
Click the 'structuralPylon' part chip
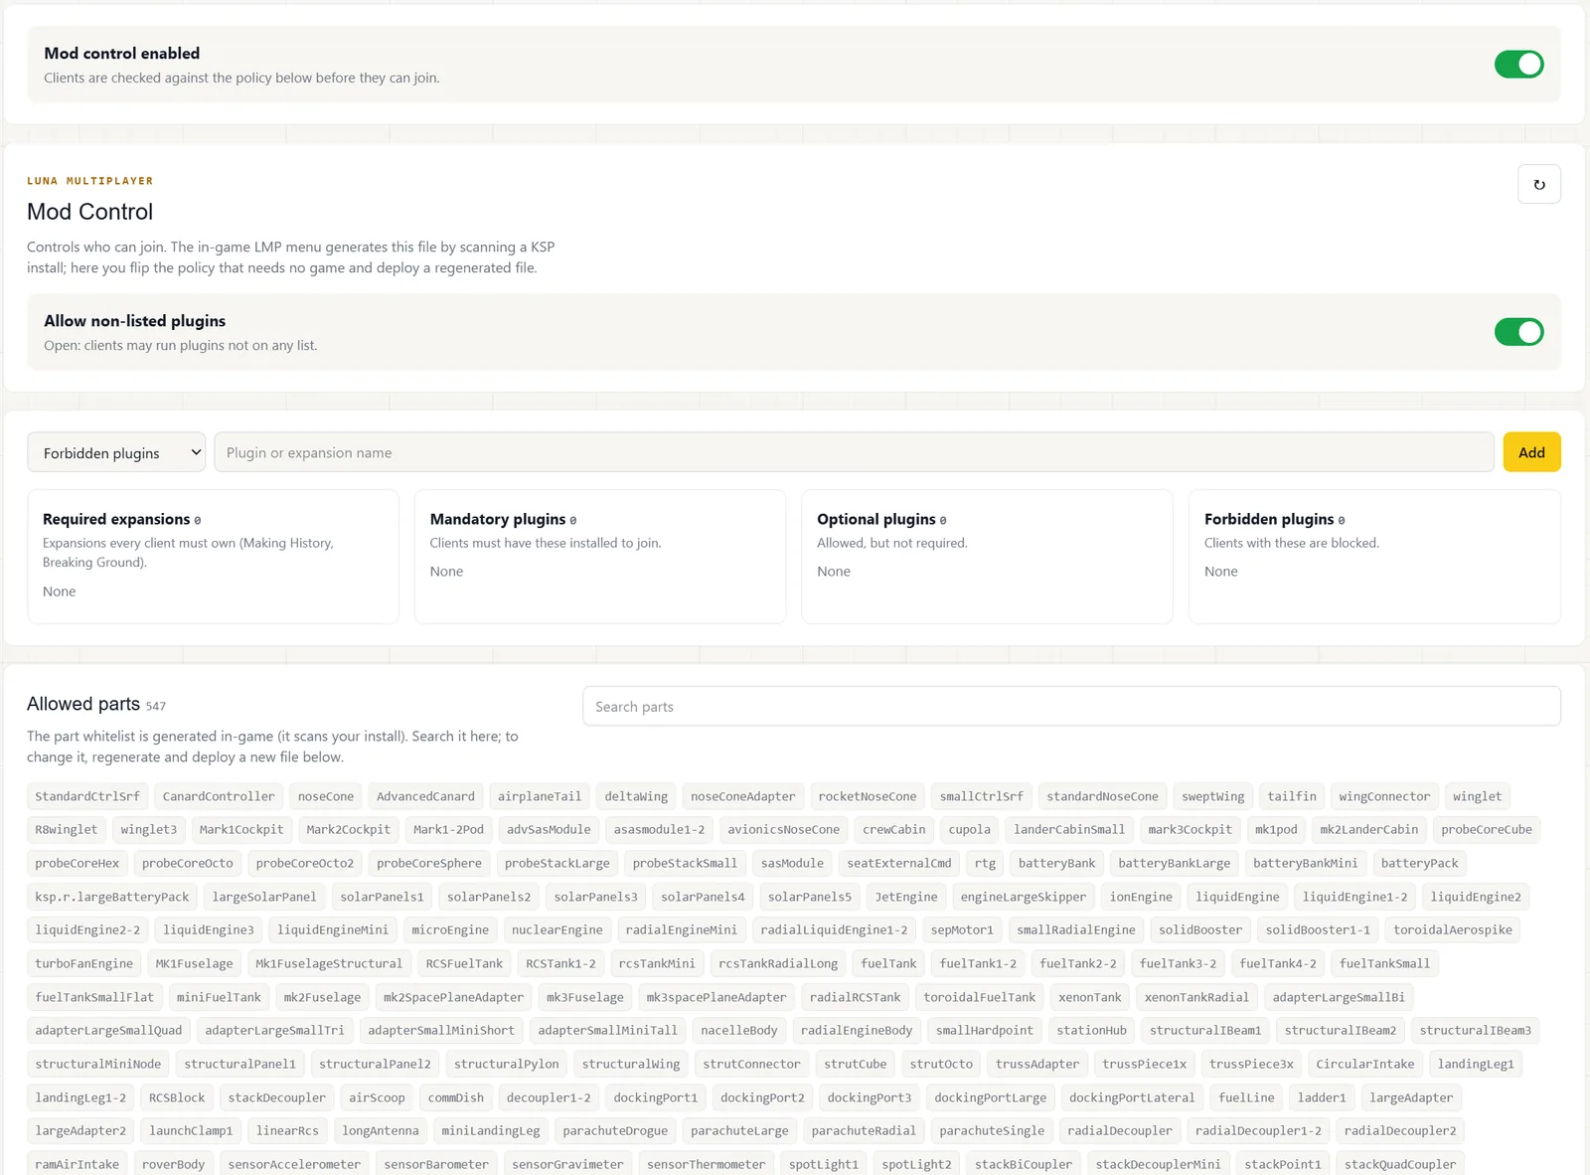tap(507, 1064)
